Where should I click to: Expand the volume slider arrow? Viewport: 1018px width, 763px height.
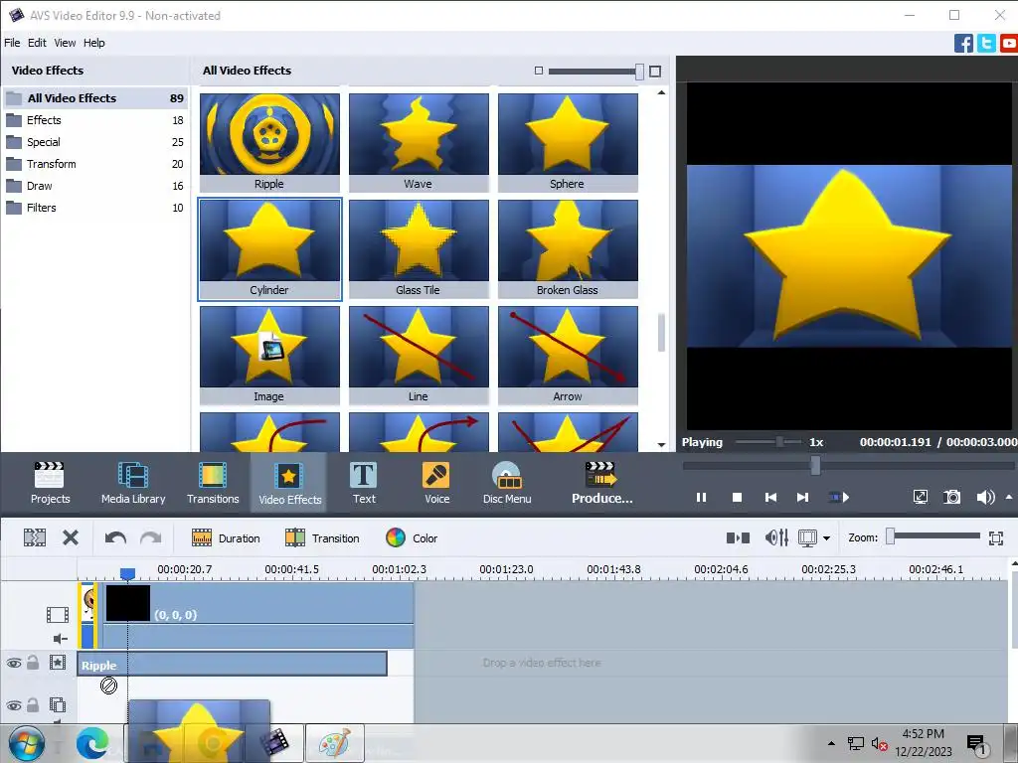[1008, 497]
